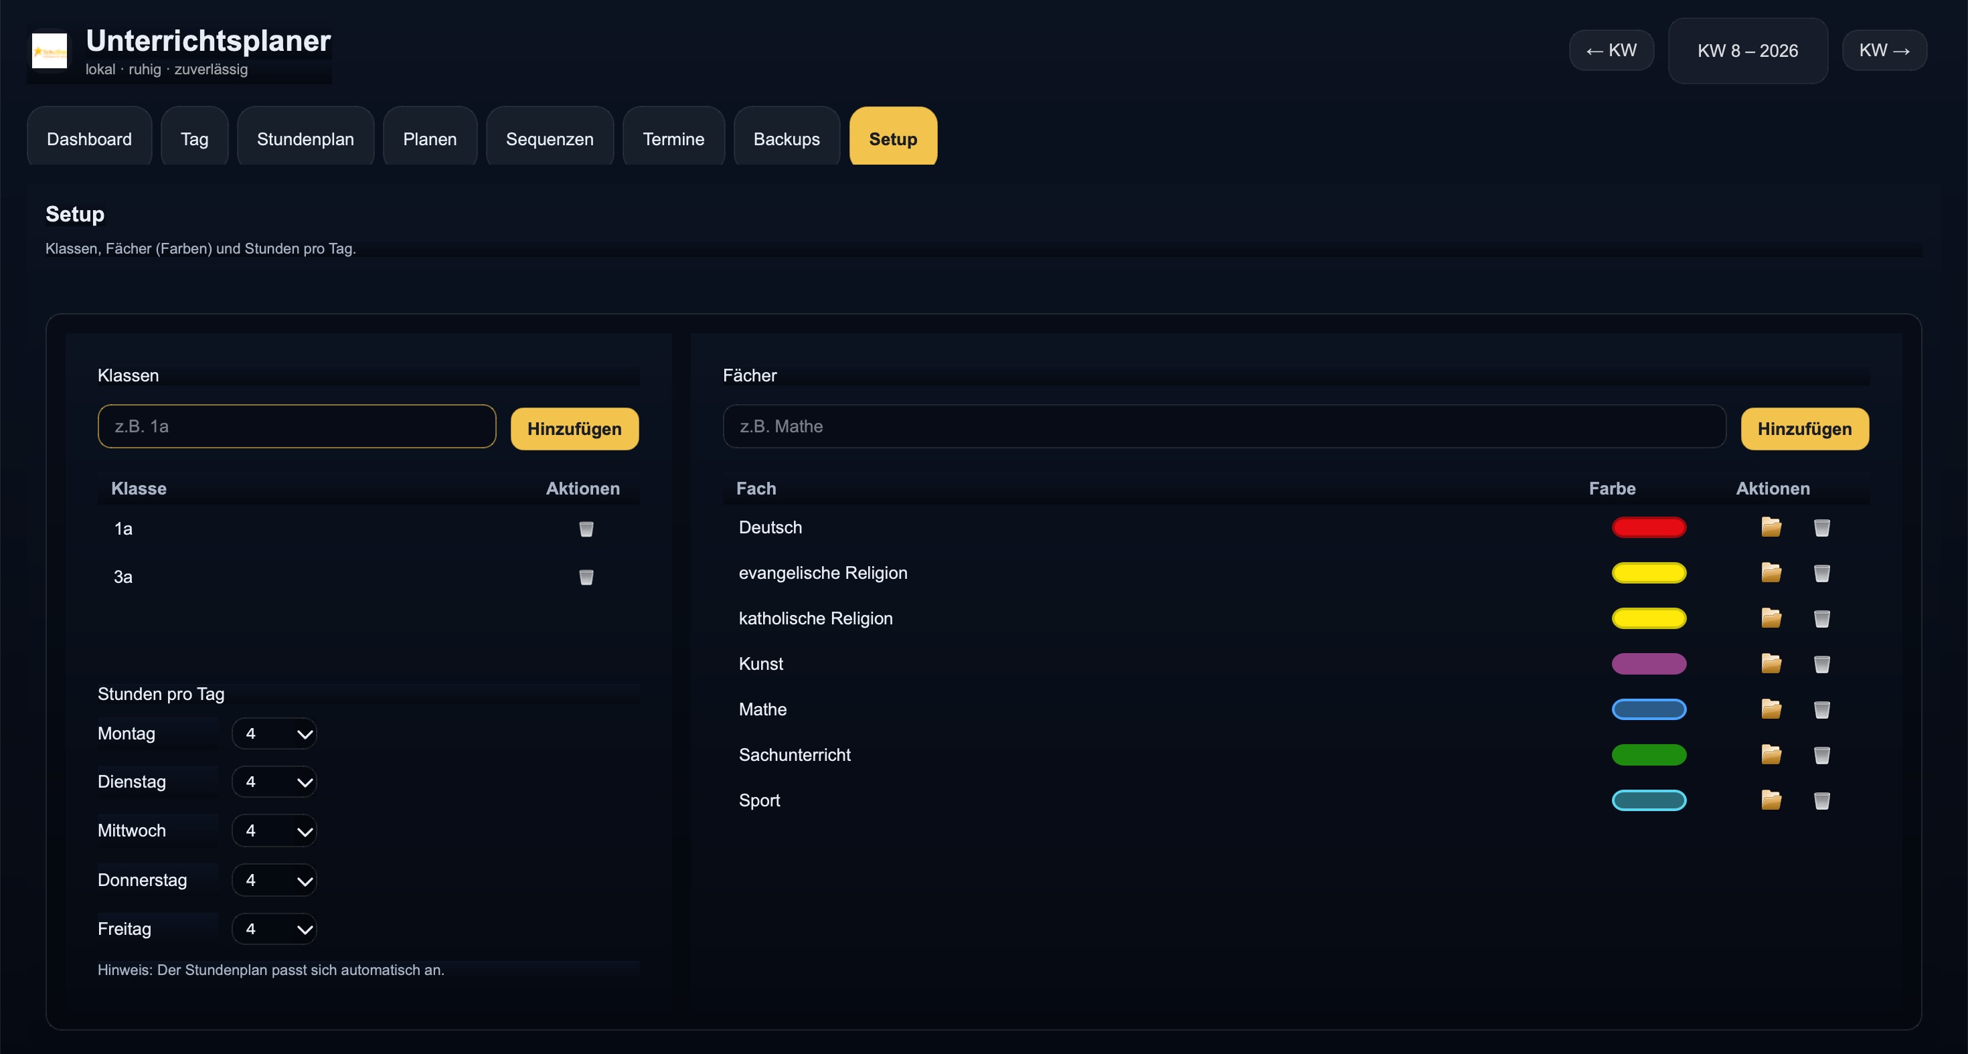Expand Mittwoch hours-per-day selector
Screen dimensions: 1968x1054
274,831
